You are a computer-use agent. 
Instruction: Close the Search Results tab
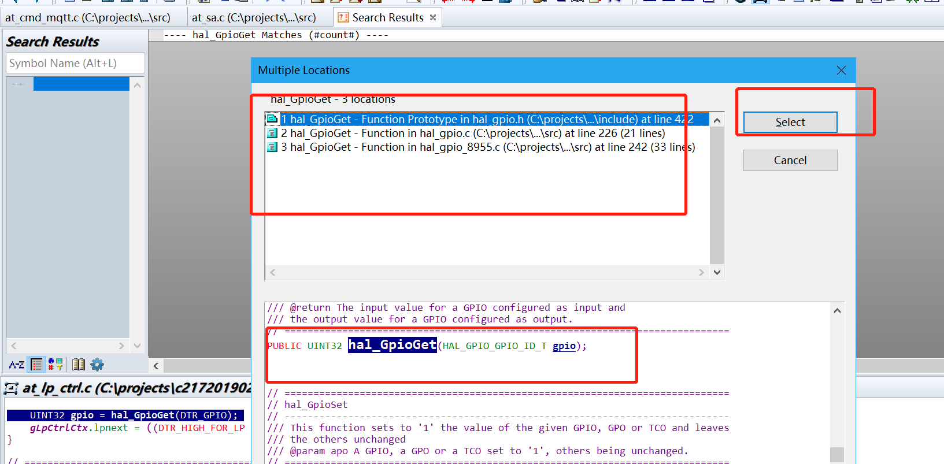point(433,18)
